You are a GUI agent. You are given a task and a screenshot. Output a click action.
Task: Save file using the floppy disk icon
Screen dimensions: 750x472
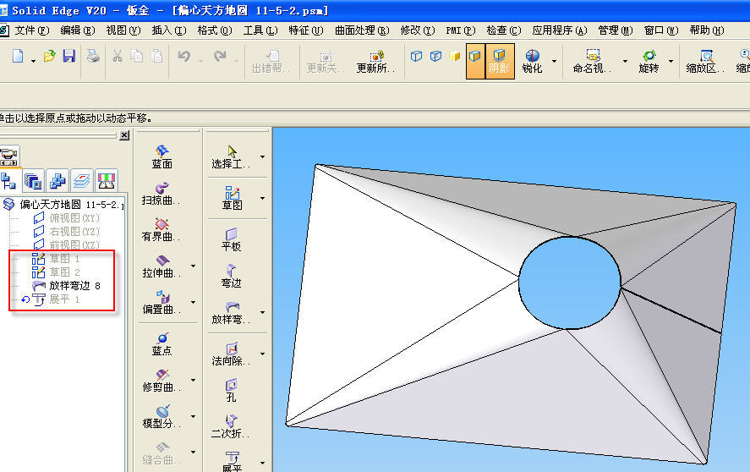(x=68, y=56)
